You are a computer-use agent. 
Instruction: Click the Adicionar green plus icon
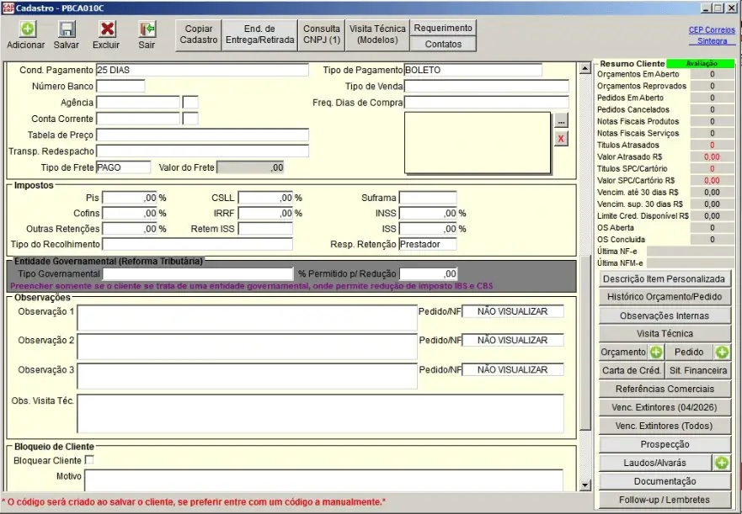28,29
